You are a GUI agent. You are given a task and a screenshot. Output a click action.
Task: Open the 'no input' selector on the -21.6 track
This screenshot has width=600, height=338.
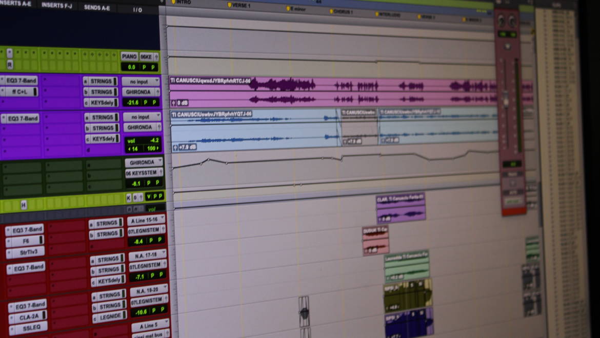click(x=141, y=82)
